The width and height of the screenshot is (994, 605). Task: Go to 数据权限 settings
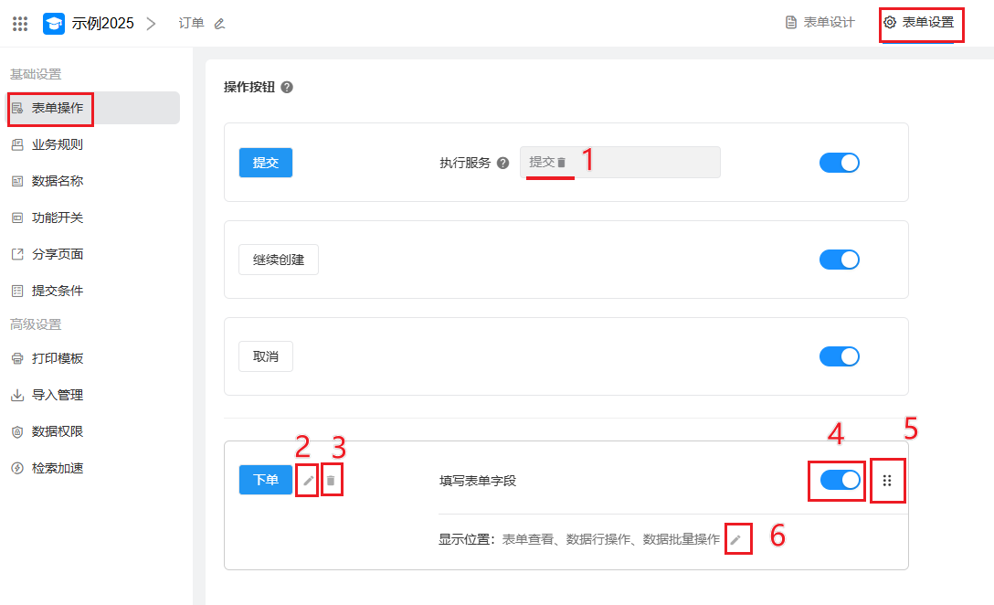coord(58,431)
